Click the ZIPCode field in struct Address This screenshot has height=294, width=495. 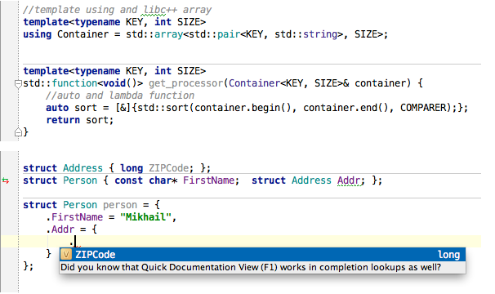pyautogui.click(x=168, y=168)
